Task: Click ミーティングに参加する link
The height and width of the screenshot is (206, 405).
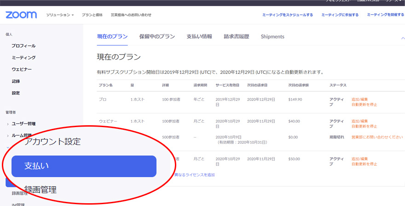Action: 340,15
